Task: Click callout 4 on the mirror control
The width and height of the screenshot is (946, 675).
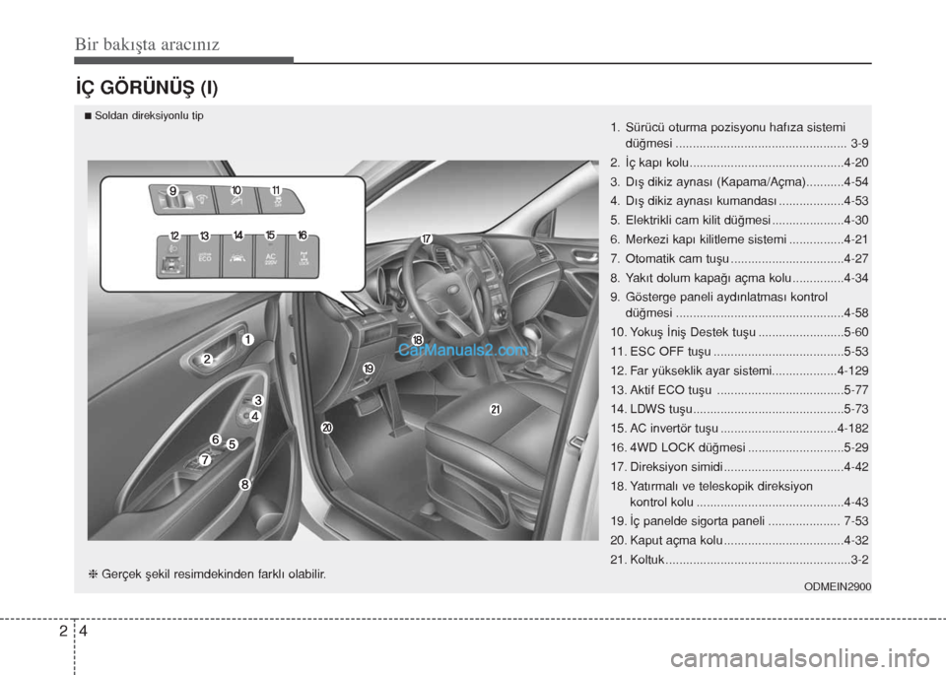Action: 254,416
